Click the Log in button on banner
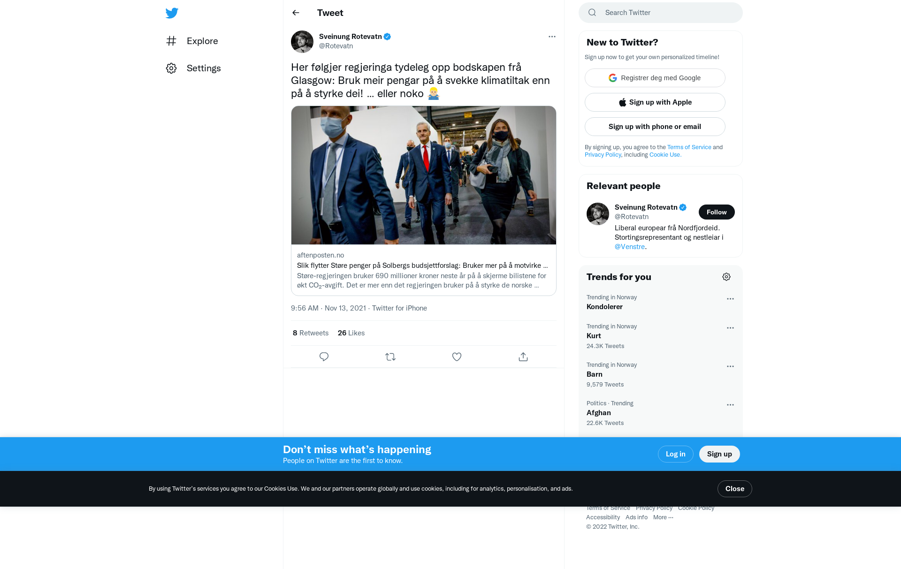The width and height of the screenshot is (901, 569). pos(676,454)
